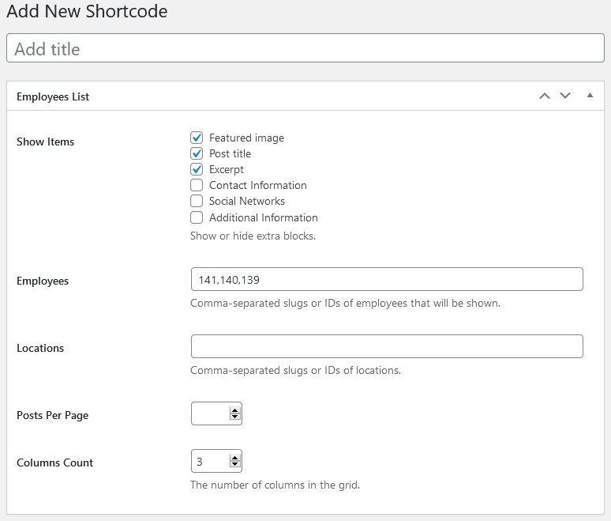Screen dimensions: 611x521
Task: Uncheck the Excerpt checkbox
Action: [x=197, y=169]
